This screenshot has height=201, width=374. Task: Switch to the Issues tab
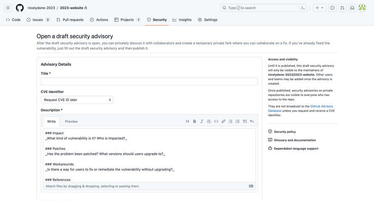38,20
